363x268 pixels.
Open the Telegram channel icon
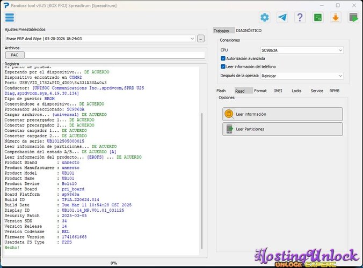coord(282,18)
